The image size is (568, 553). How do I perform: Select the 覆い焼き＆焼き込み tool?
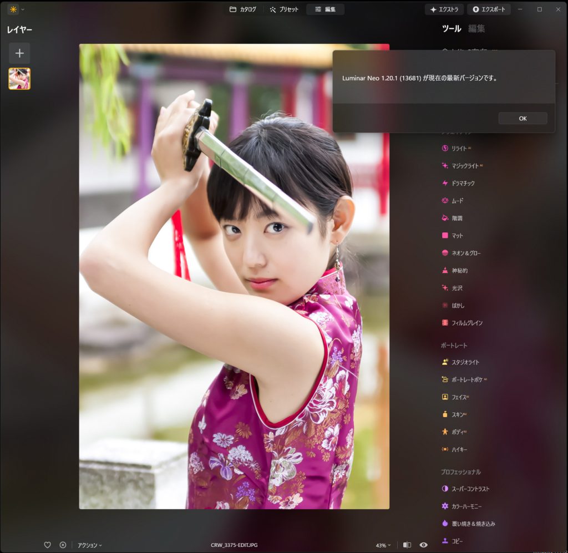[473, 524]
